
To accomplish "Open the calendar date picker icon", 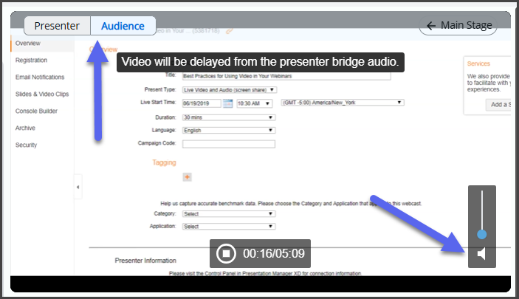I will [227, 103].
